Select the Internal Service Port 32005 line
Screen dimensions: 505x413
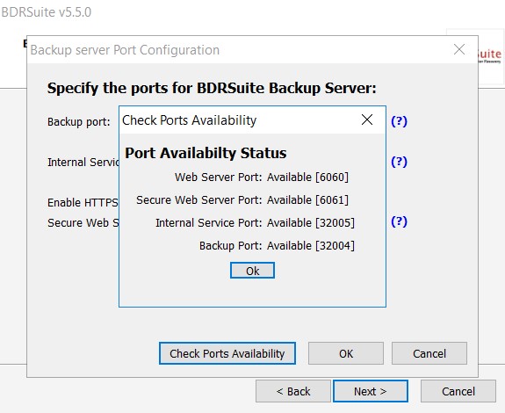click(x=255, y=223)
